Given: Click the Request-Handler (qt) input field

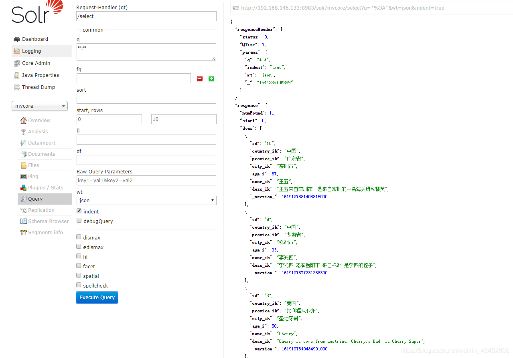Looking at the screenshot, I should point(146,16).
